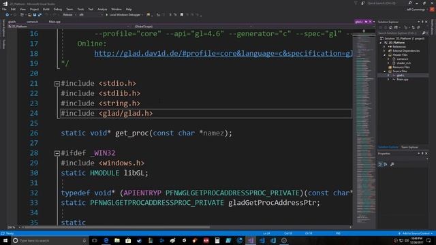Select shader_m.h in Solution Explorer

[403, 63]
